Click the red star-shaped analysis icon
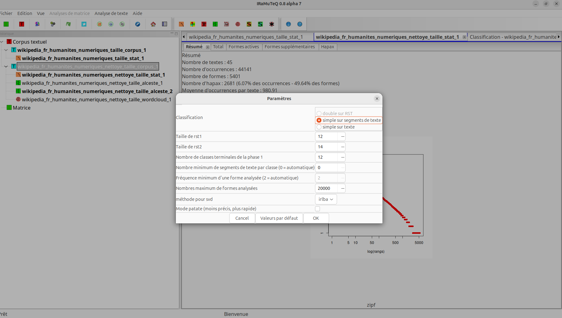 204,24
